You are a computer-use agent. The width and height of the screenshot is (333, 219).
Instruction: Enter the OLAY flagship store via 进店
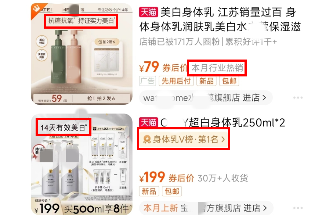[255, 208]
